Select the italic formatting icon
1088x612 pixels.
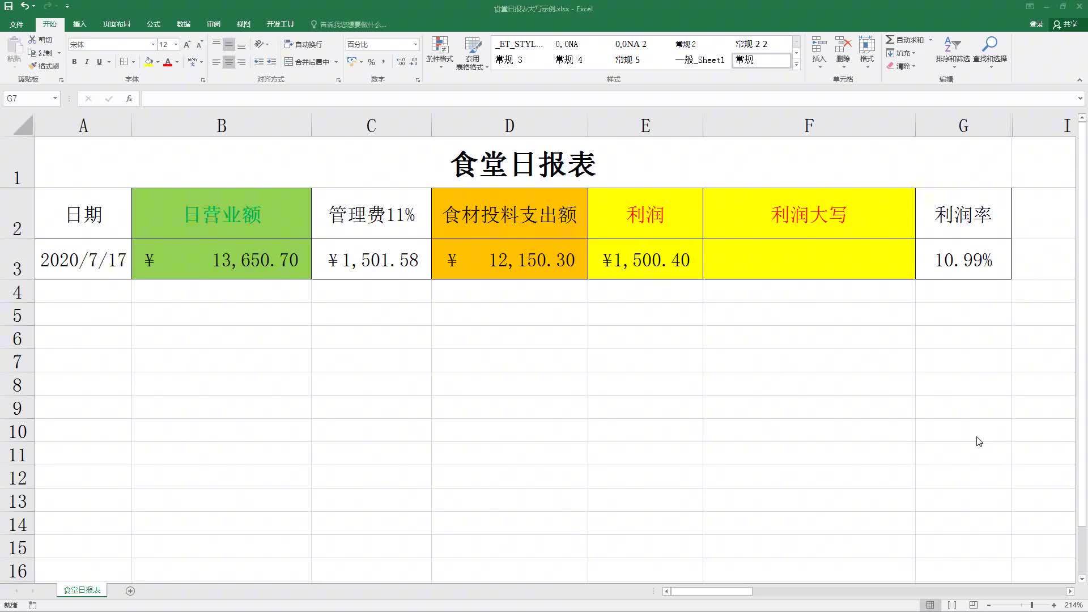point(87,62)
